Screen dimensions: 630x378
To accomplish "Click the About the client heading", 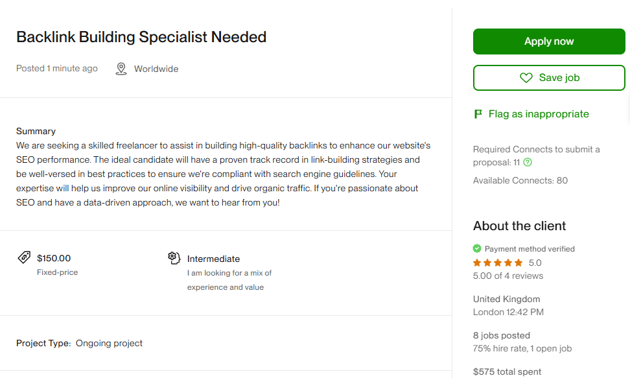I will 519,226.
